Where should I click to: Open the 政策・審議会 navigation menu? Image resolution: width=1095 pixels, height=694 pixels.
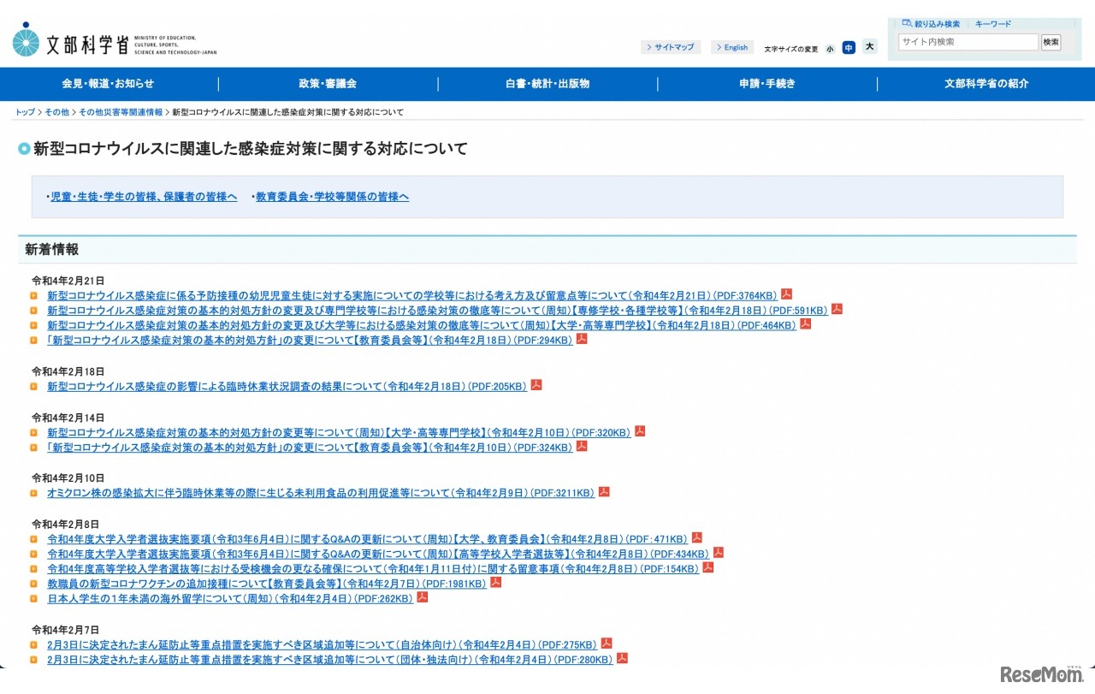(x=326, y=83)
